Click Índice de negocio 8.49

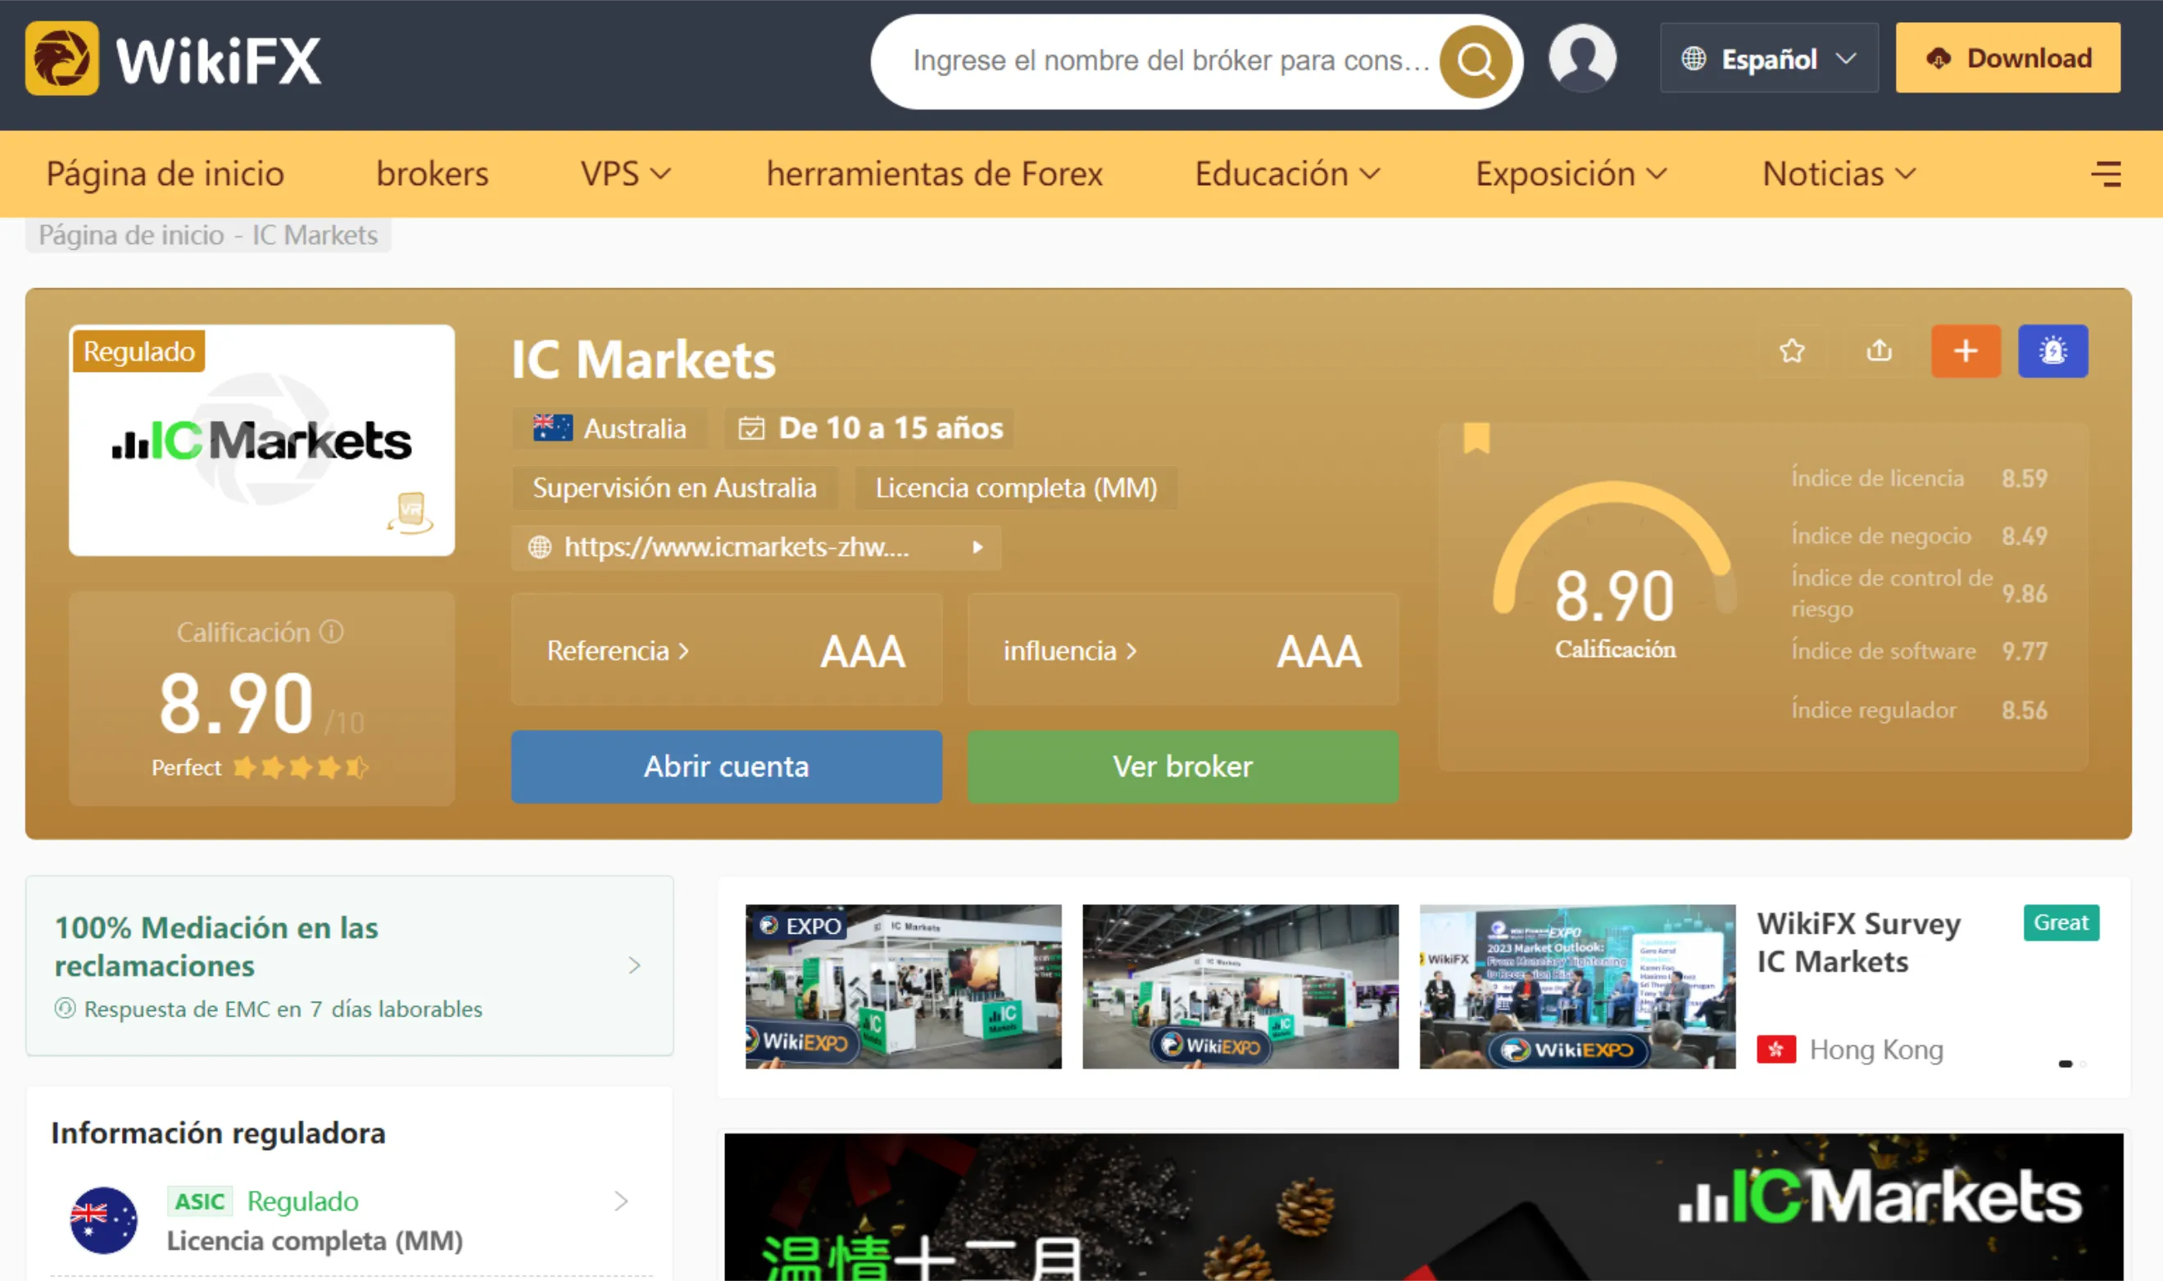pyautogui.click(x=1919, y=536)
